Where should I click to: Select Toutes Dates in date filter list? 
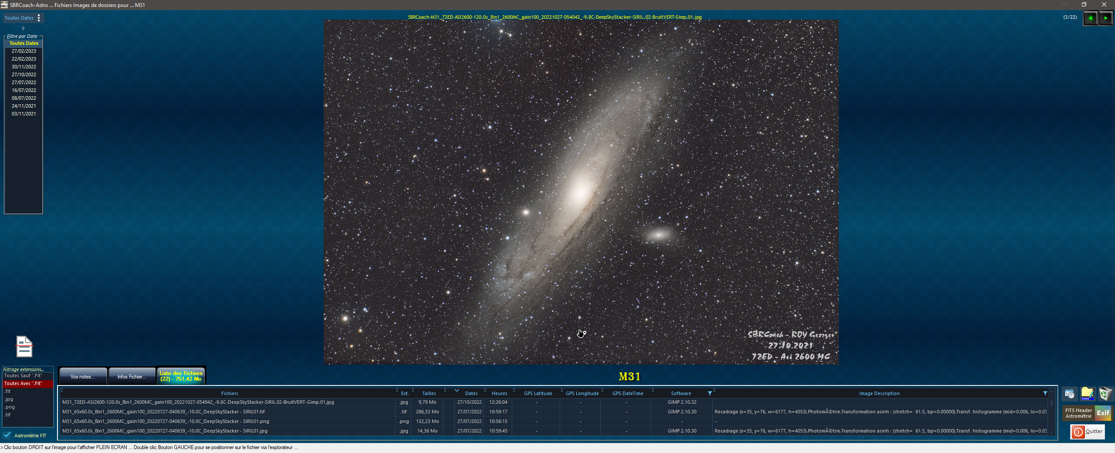(x=24, y=43)
